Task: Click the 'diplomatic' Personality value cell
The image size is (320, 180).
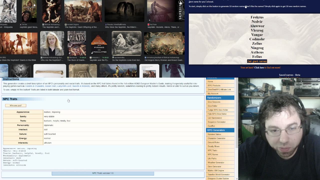Action: (123, 125)
